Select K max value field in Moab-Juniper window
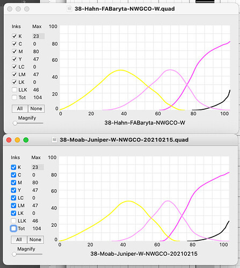This screenshot has height=268, width=240. (x=38, y=167)
